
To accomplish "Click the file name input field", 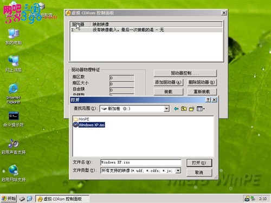I will (141, 162).
